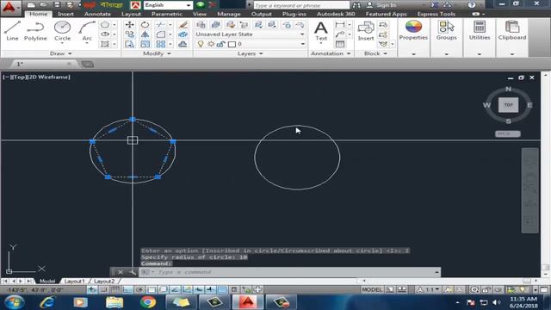This screenshot has width=551, height=310.
Task: Activate the Stretch tool
Action: [130, 44]
